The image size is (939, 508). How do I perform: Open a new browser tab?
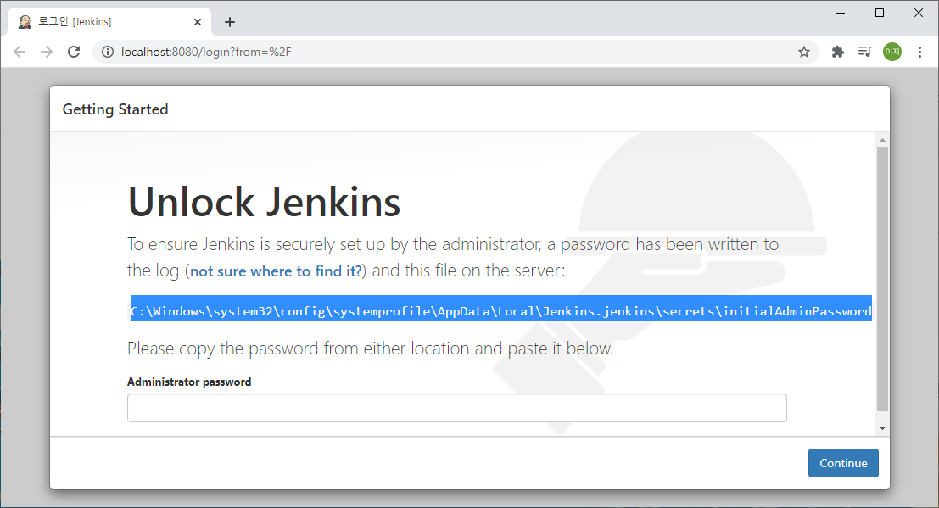(230, 22)
